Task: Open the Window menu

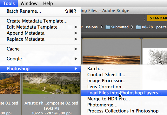Action: tap(29, 3)
